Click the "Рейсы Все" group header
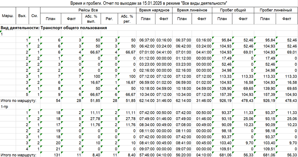Screen dimensions: 298x157 (88, 10)
